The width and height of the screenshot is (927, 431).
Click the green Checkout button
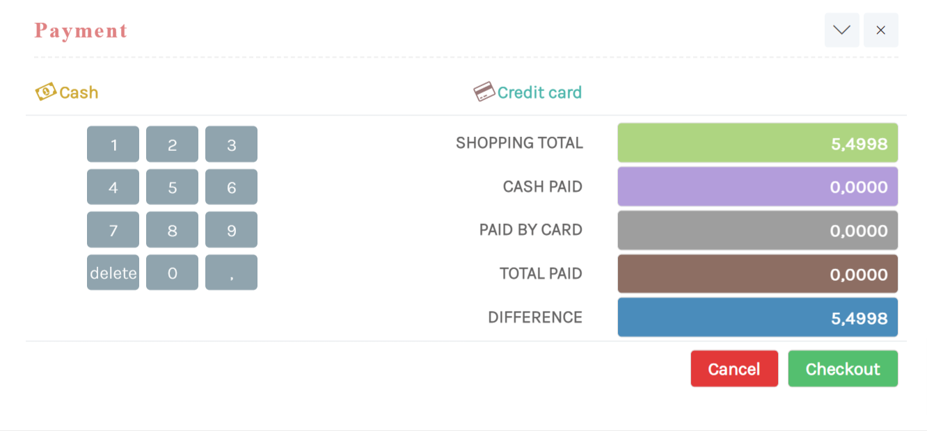pos(843,368)
